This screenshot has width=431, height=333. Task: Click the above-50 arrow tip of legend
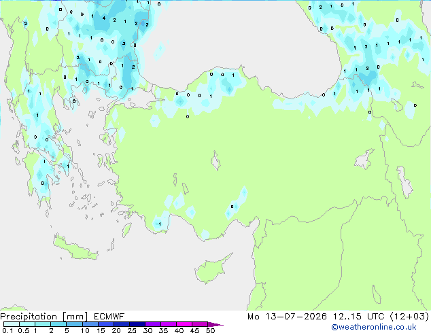[x=215, y=324]
